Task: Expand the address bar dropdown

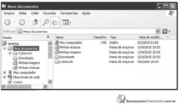Action: coord(158,31)
